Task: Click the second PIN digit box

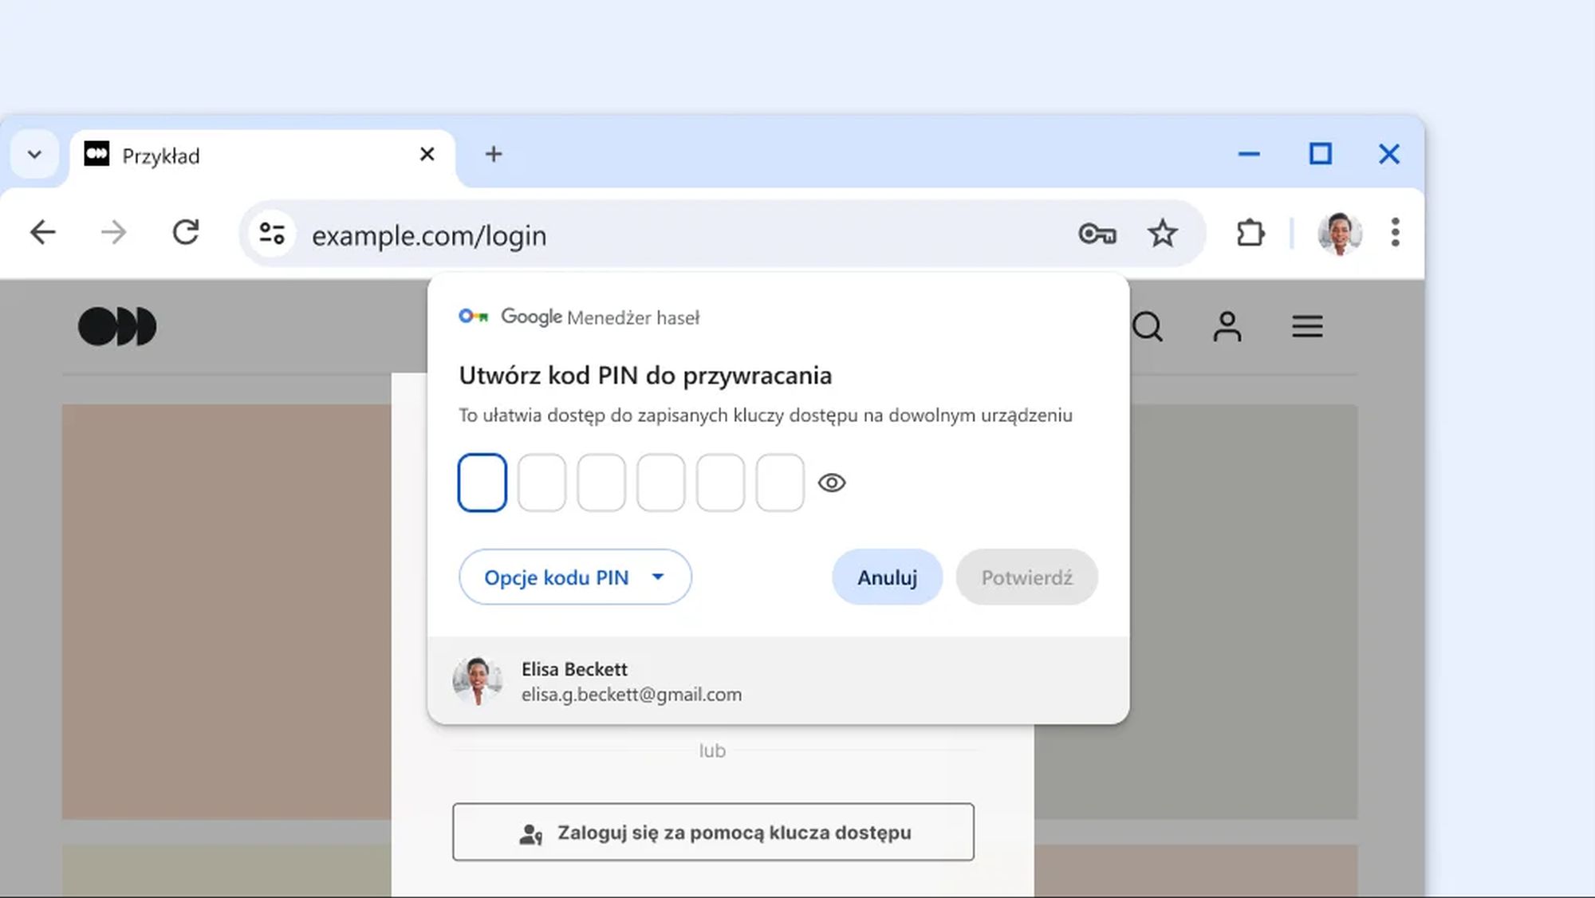Action: pos(542,482)
